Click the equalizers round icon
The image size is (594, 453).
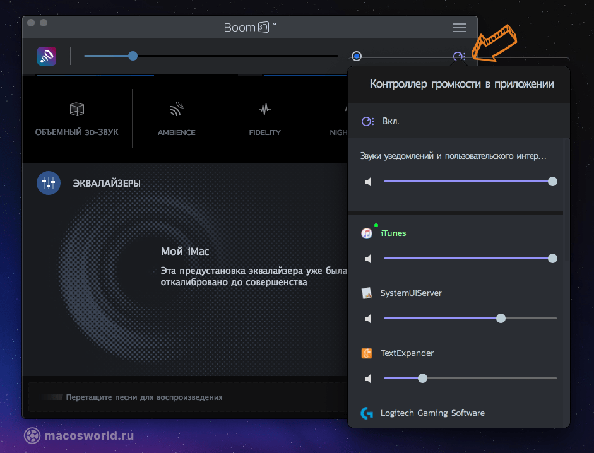coord(49,183)
